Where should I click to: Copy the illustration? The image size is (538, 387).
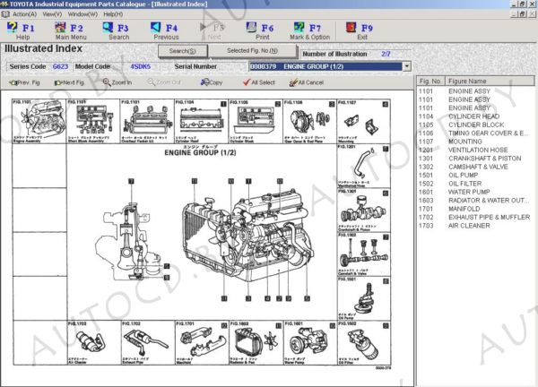point(212,82)
